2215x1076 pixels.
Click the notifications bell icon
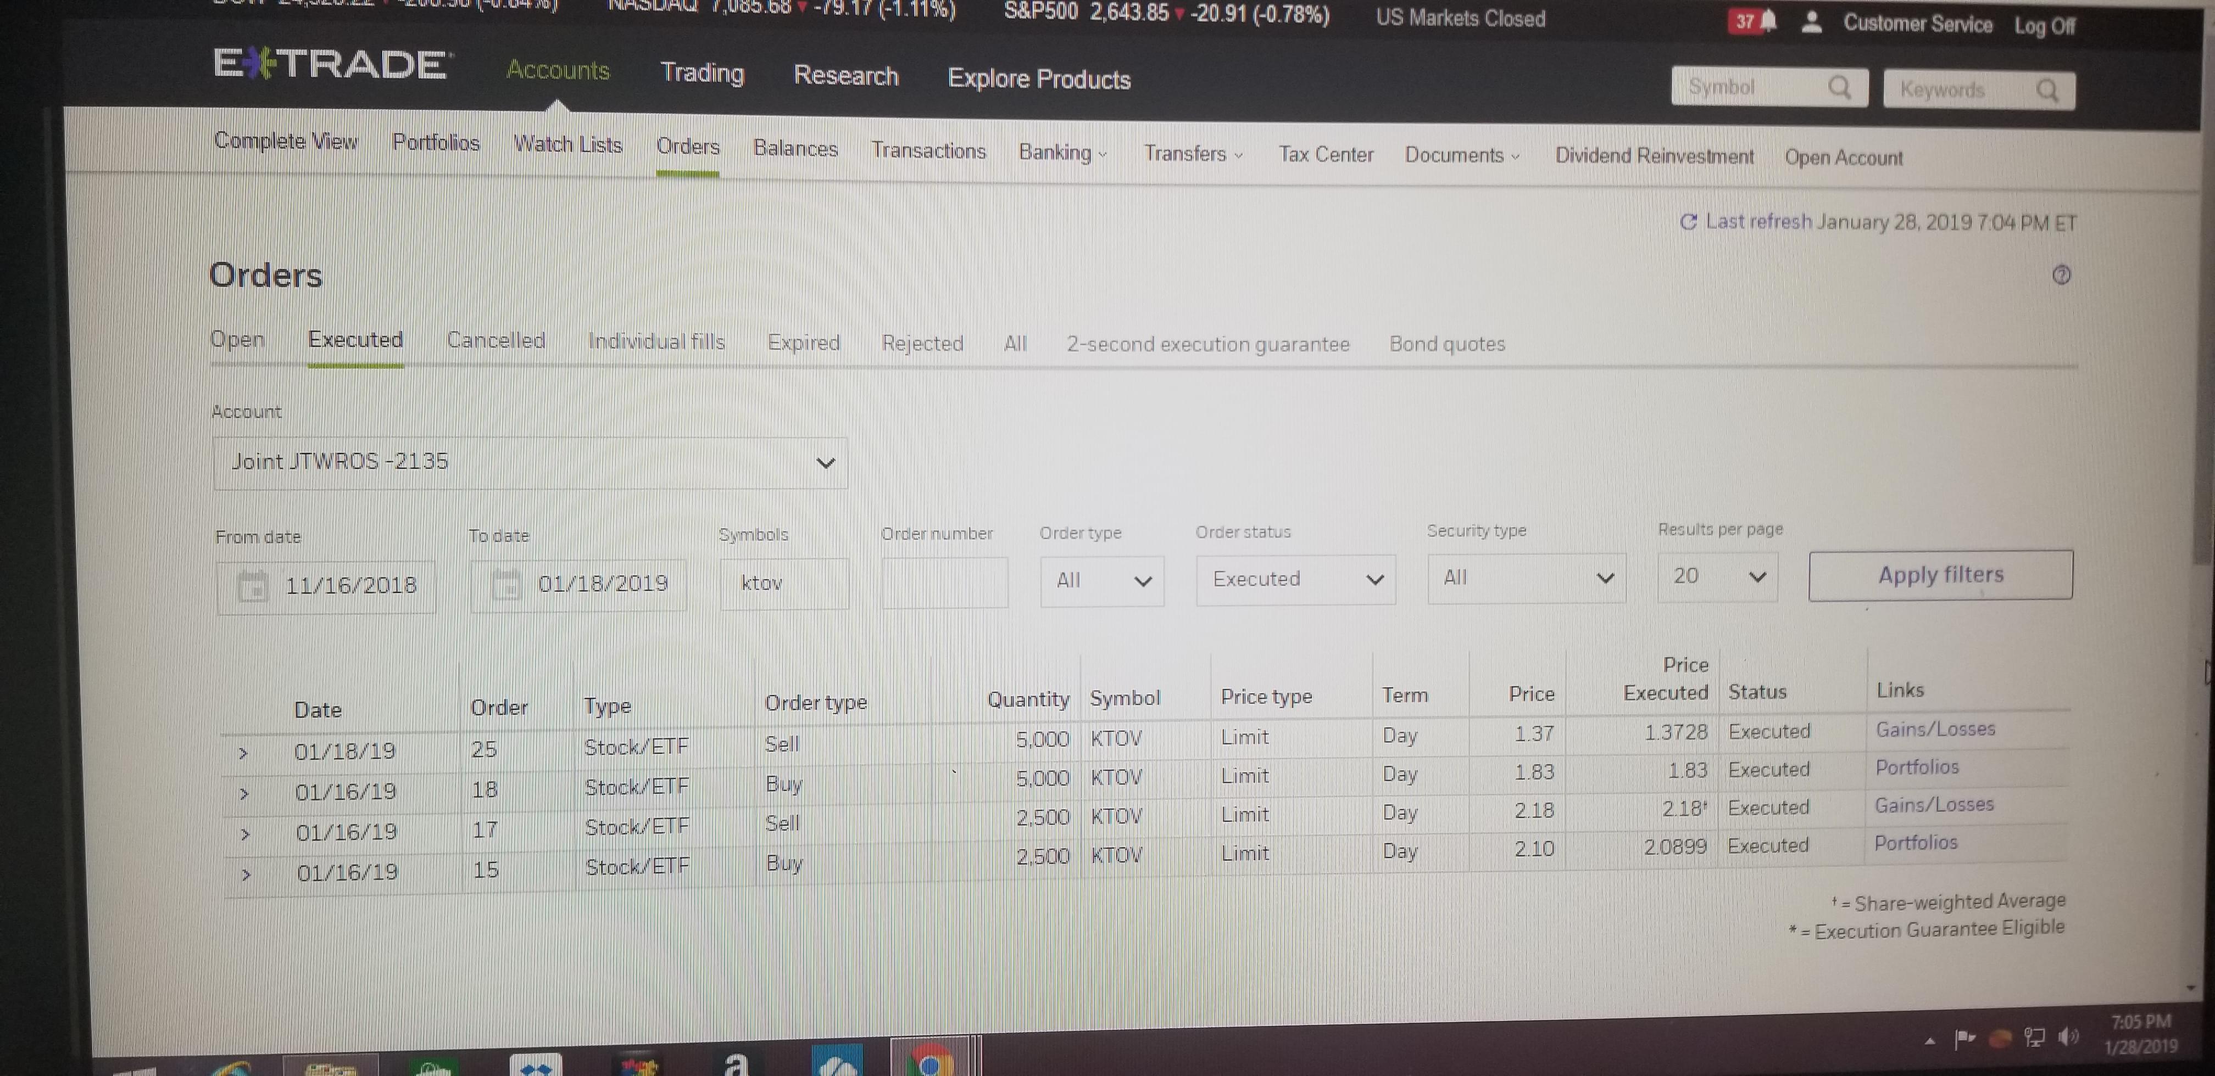pyautogui.click(x=1768, y=21)
